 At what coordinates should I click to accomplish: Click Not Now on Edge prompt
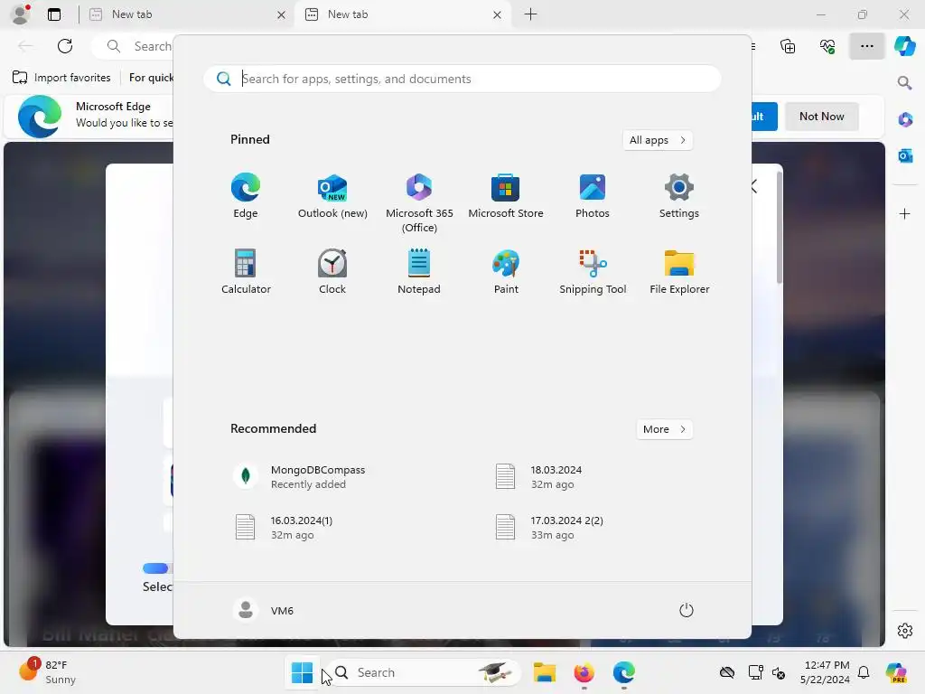pos(821,117)
